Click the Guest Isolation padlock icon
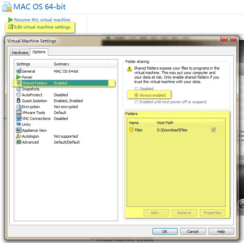The image size is (244, 243). (18, 100)
